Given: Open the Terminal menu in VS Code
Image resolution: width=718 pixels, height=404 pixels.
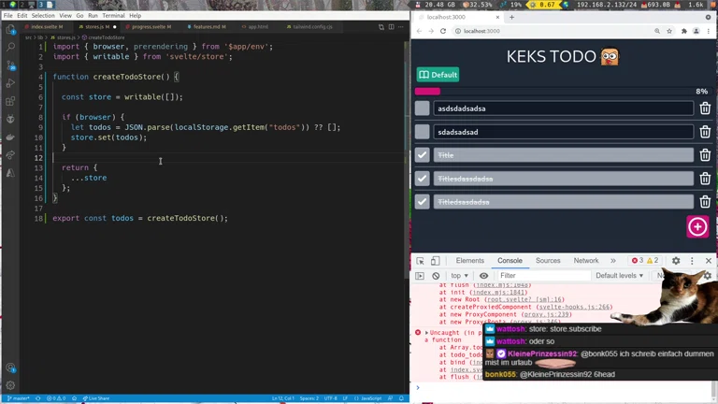Looking at the screenshot, I should coord(113,16).
